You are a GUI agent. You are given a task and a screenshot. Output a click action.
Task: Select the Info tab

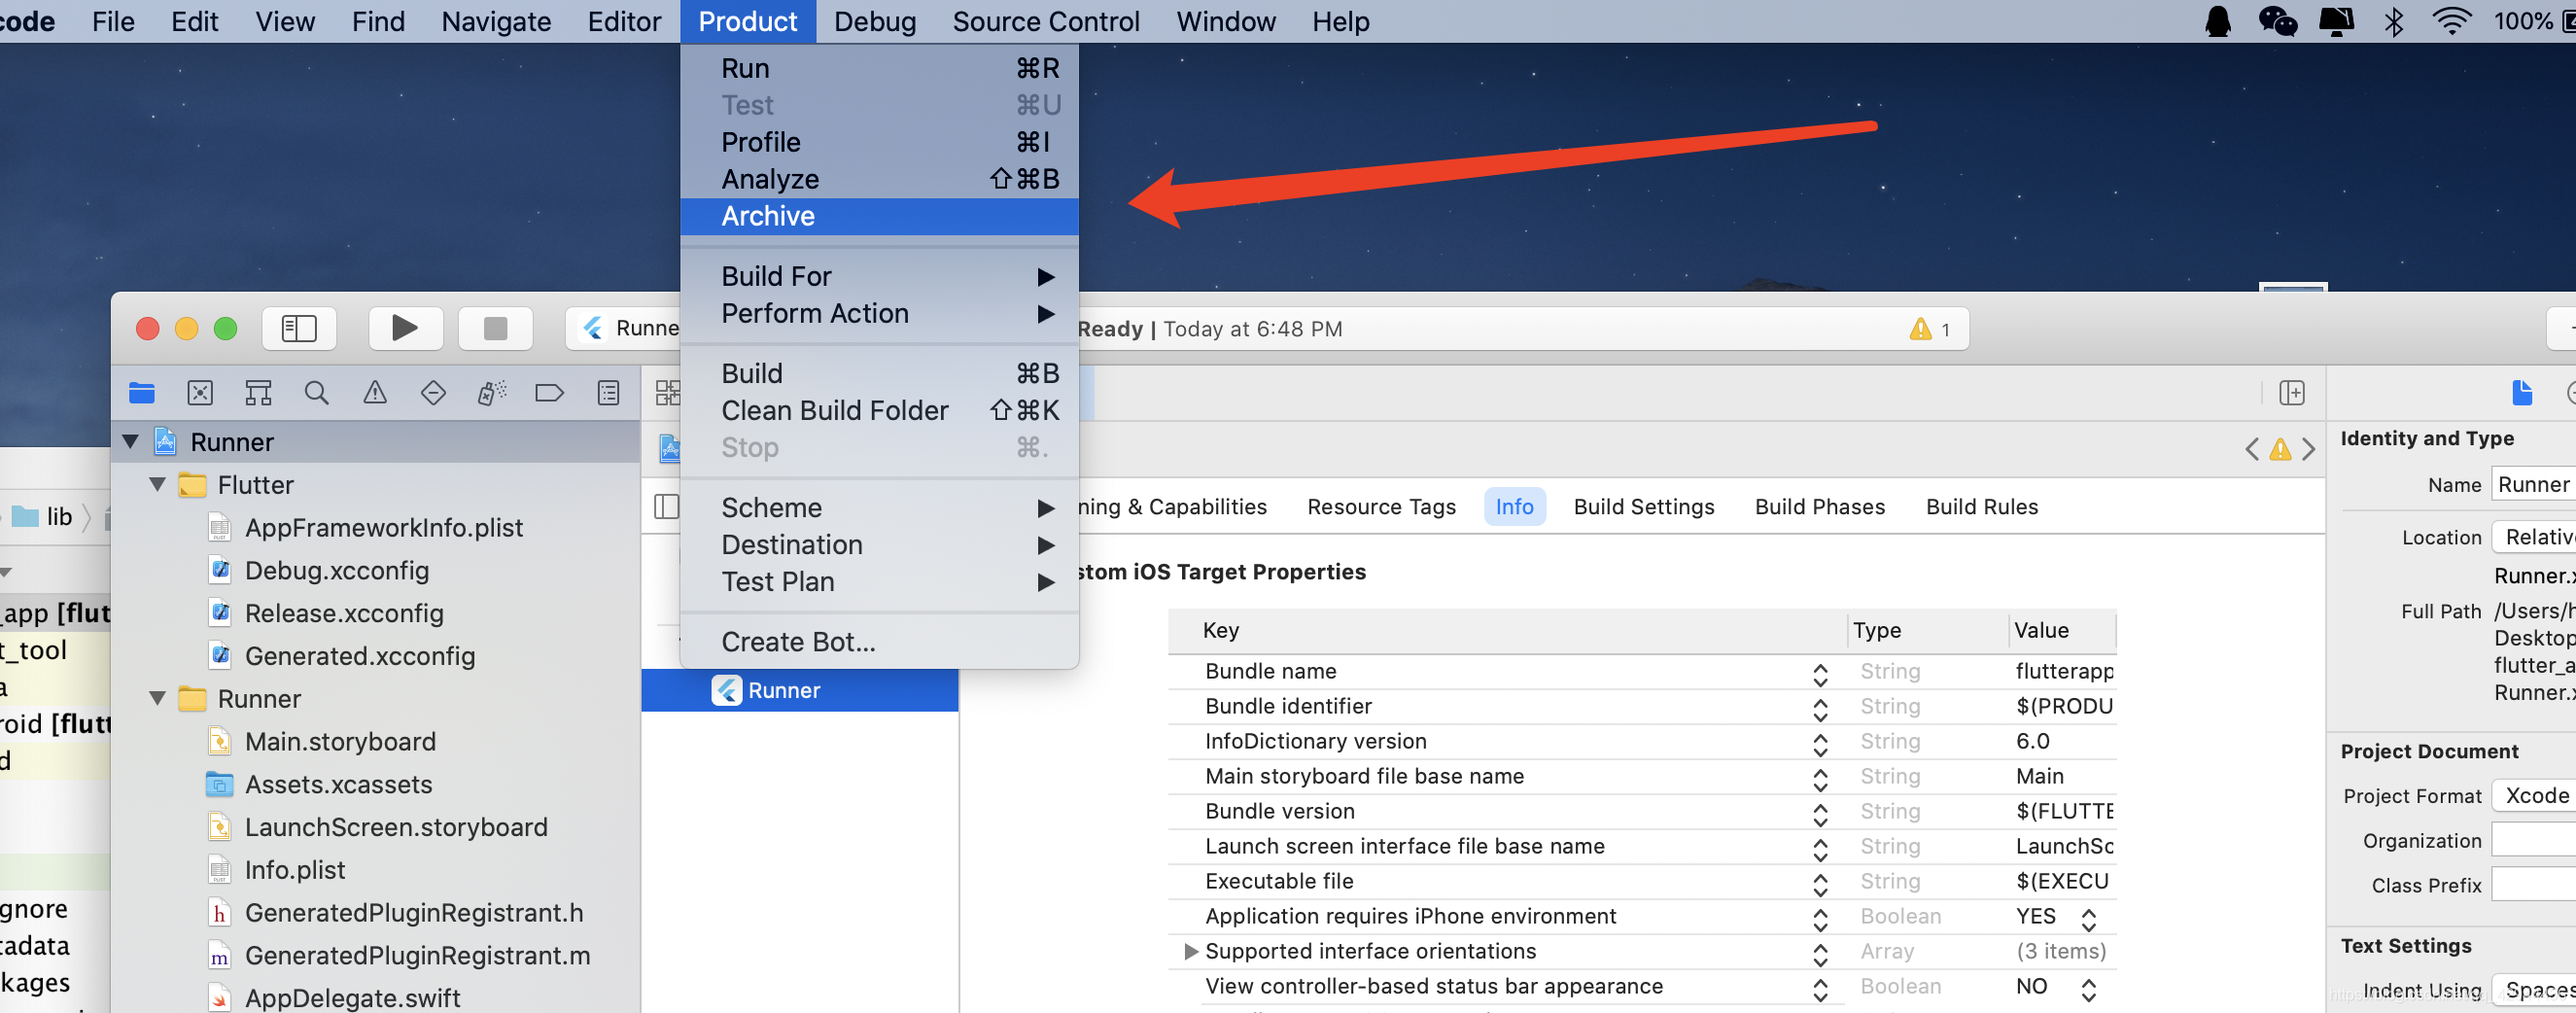1514,507
